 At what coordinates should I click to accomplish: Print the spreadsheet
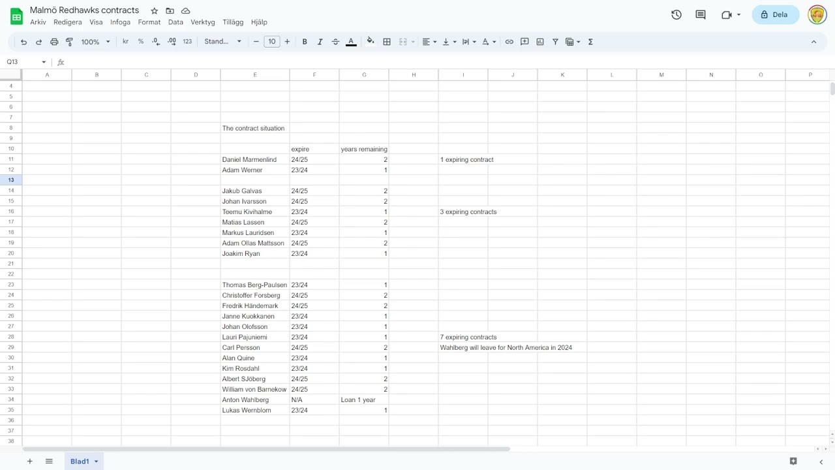click(x=54, y=42)
